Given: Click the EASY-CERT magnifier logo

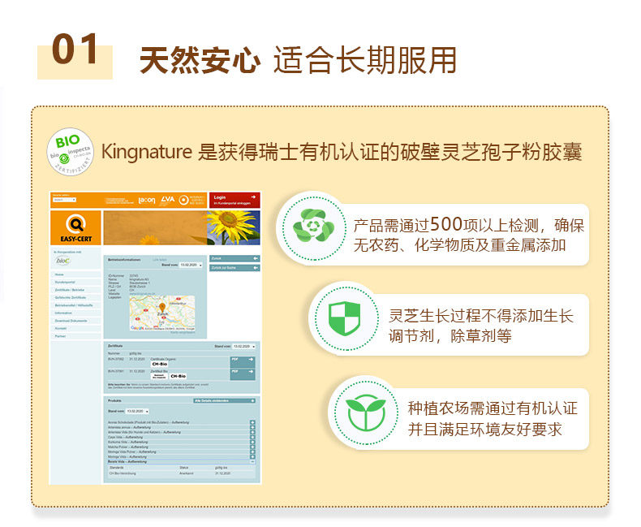Looking at the screenshot, I should click(x=76, y=228).
